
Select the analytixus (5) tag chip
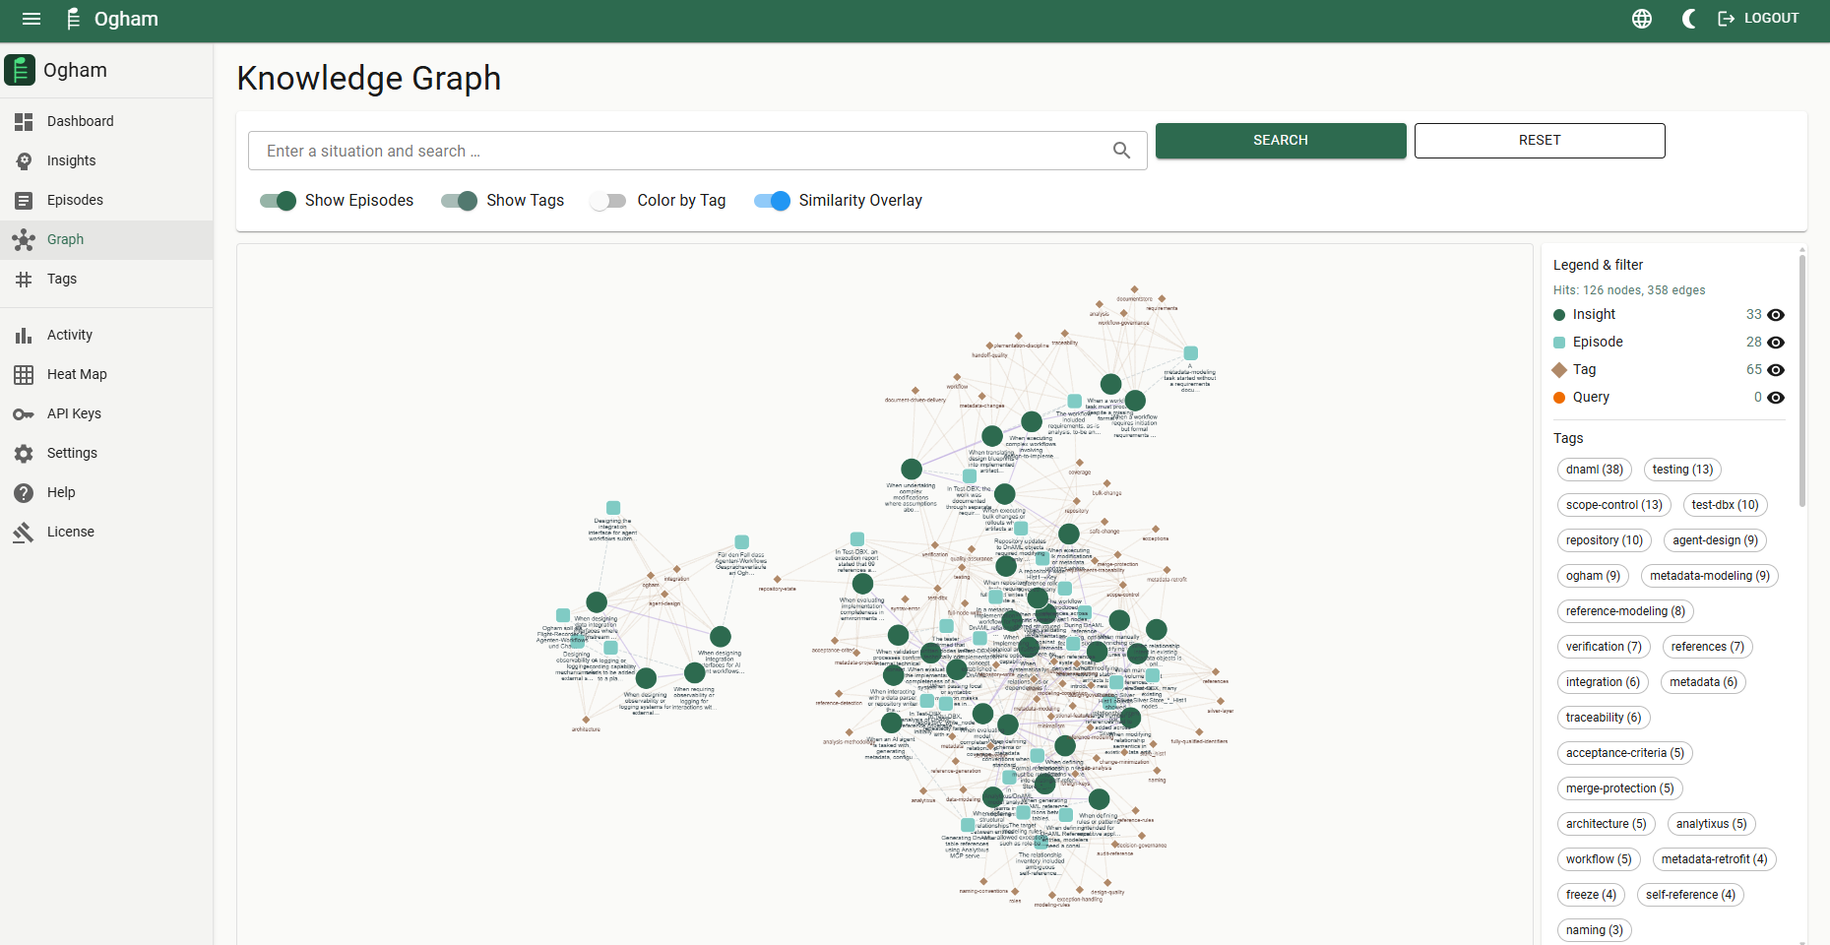(x=1712, y=824)
